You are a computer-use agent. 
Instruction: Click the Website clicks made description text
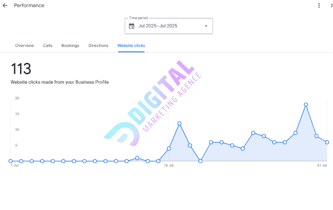coord(60,82)
